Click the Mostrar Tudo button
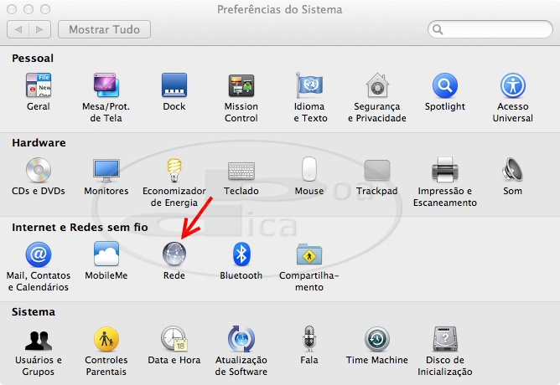560x385 pixels. coord(104,29)
